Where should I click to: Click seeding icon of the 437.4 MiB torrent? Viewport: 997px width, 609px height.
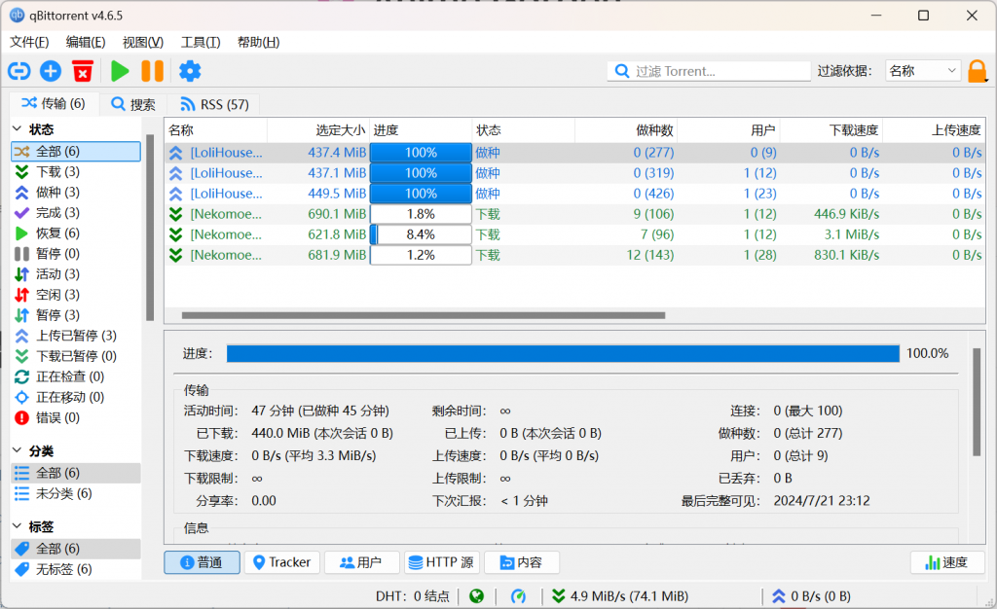(x=176, y=153)
